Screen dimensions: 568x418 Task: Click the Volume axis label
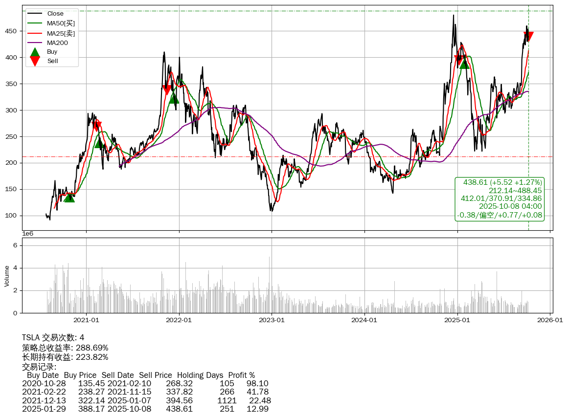7,276
